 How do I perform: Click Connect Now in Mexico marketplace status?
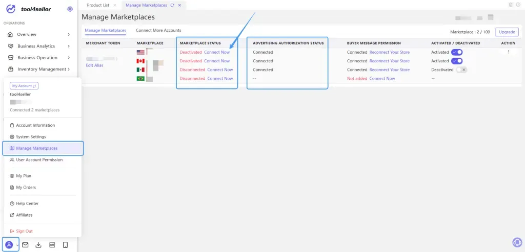(220, 70)
